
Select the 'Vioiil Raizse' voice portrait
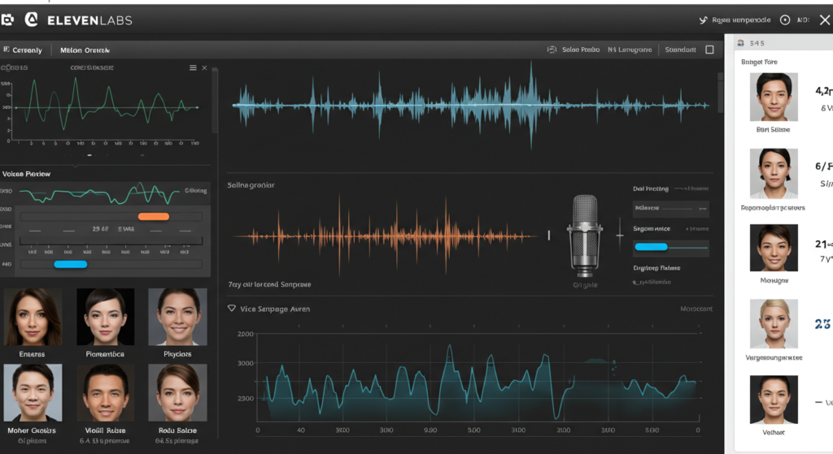pos(105,392)
